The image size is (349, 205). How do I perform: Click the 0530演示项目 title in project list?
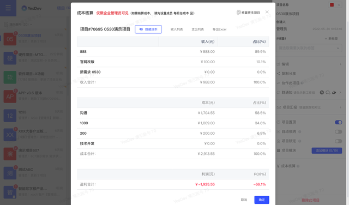(x=29, y=35)
